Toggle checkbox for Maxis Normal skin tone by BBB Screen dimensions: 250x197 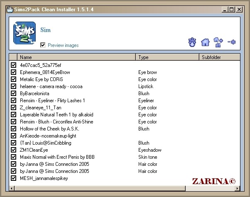(14, 157)
